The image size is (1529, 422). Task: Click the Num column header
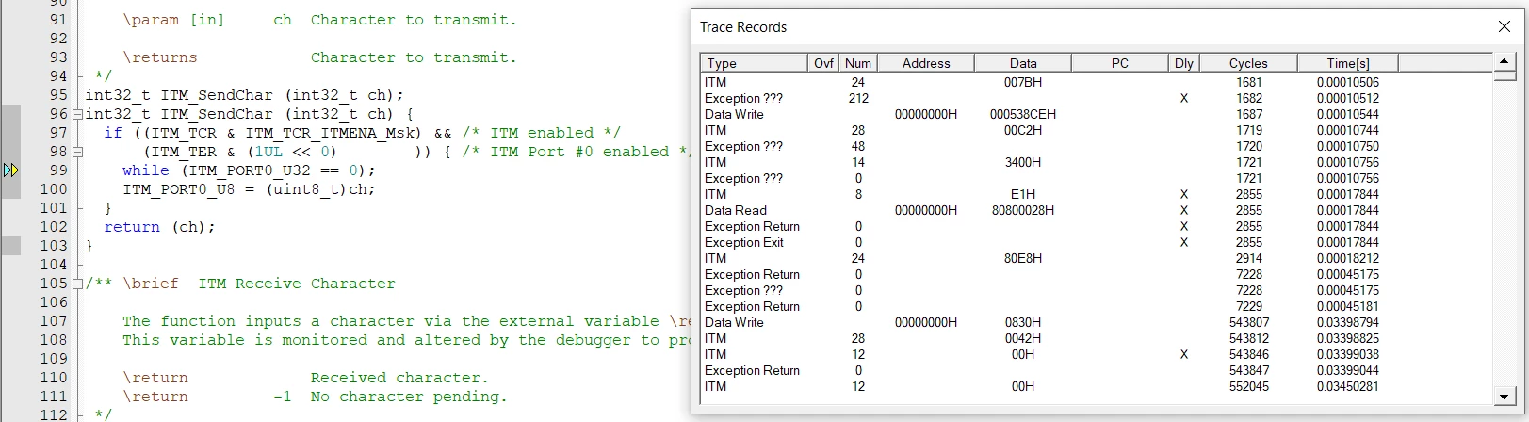(x=858, y=63)
